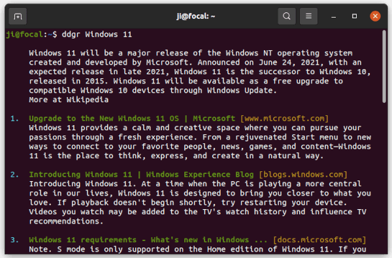
Task: Click the word 'recommendations.'
Action: (x=66, y=222)
